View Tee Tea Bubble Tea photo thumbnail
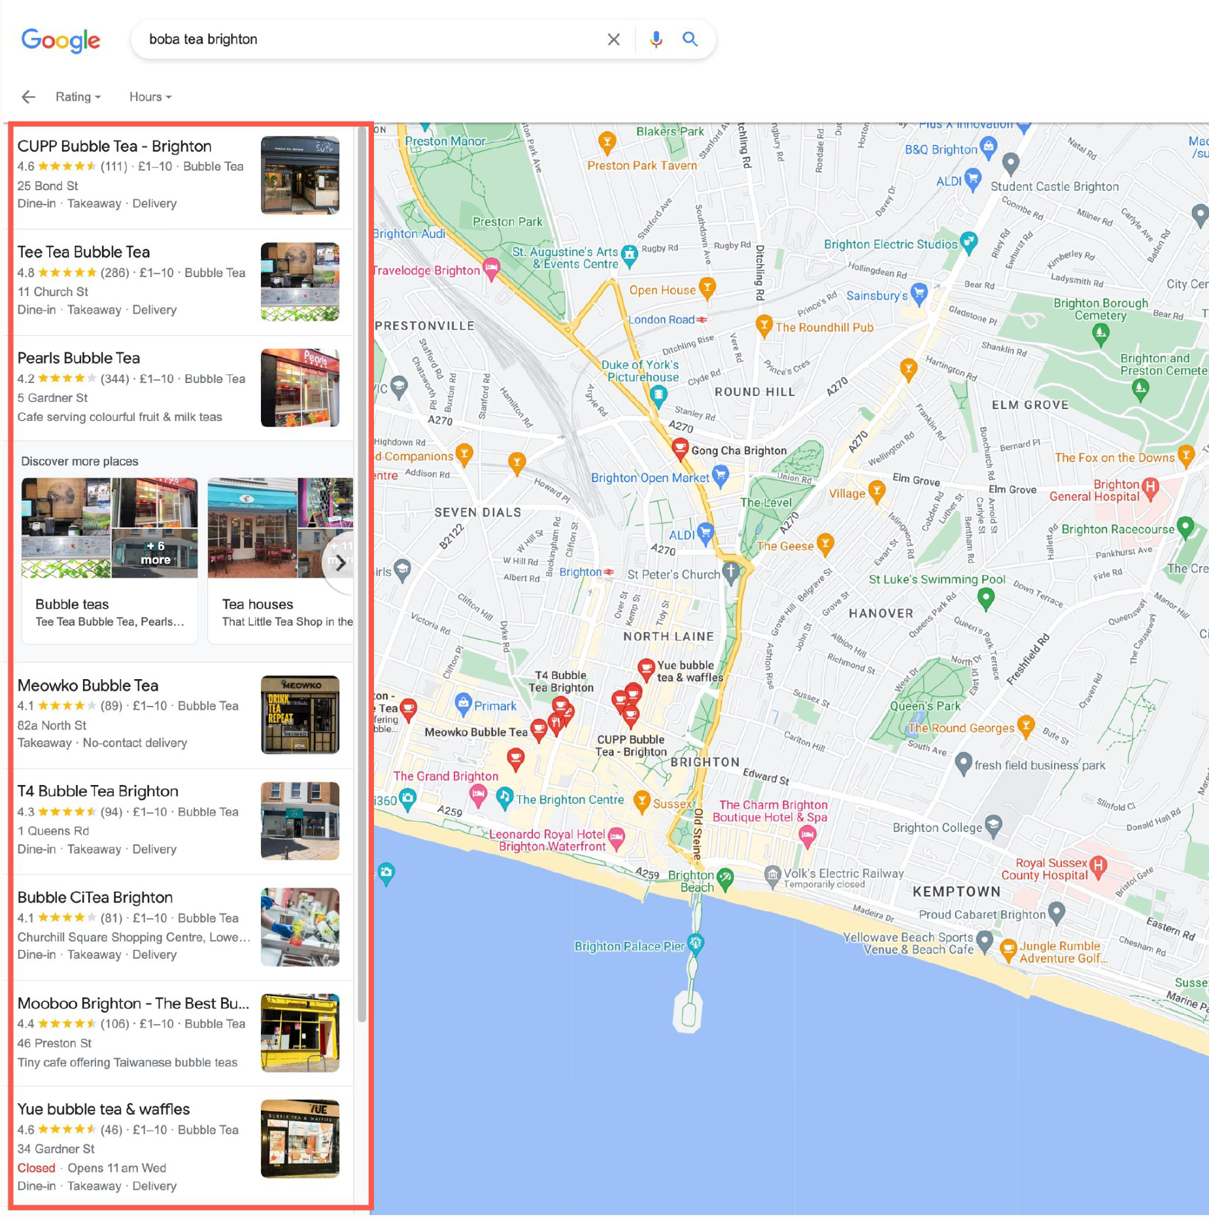 [300, 282]
